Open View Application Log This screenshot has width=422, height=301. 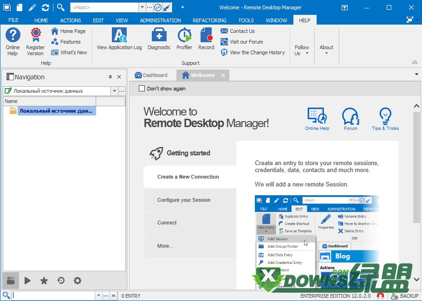(119, 39)
